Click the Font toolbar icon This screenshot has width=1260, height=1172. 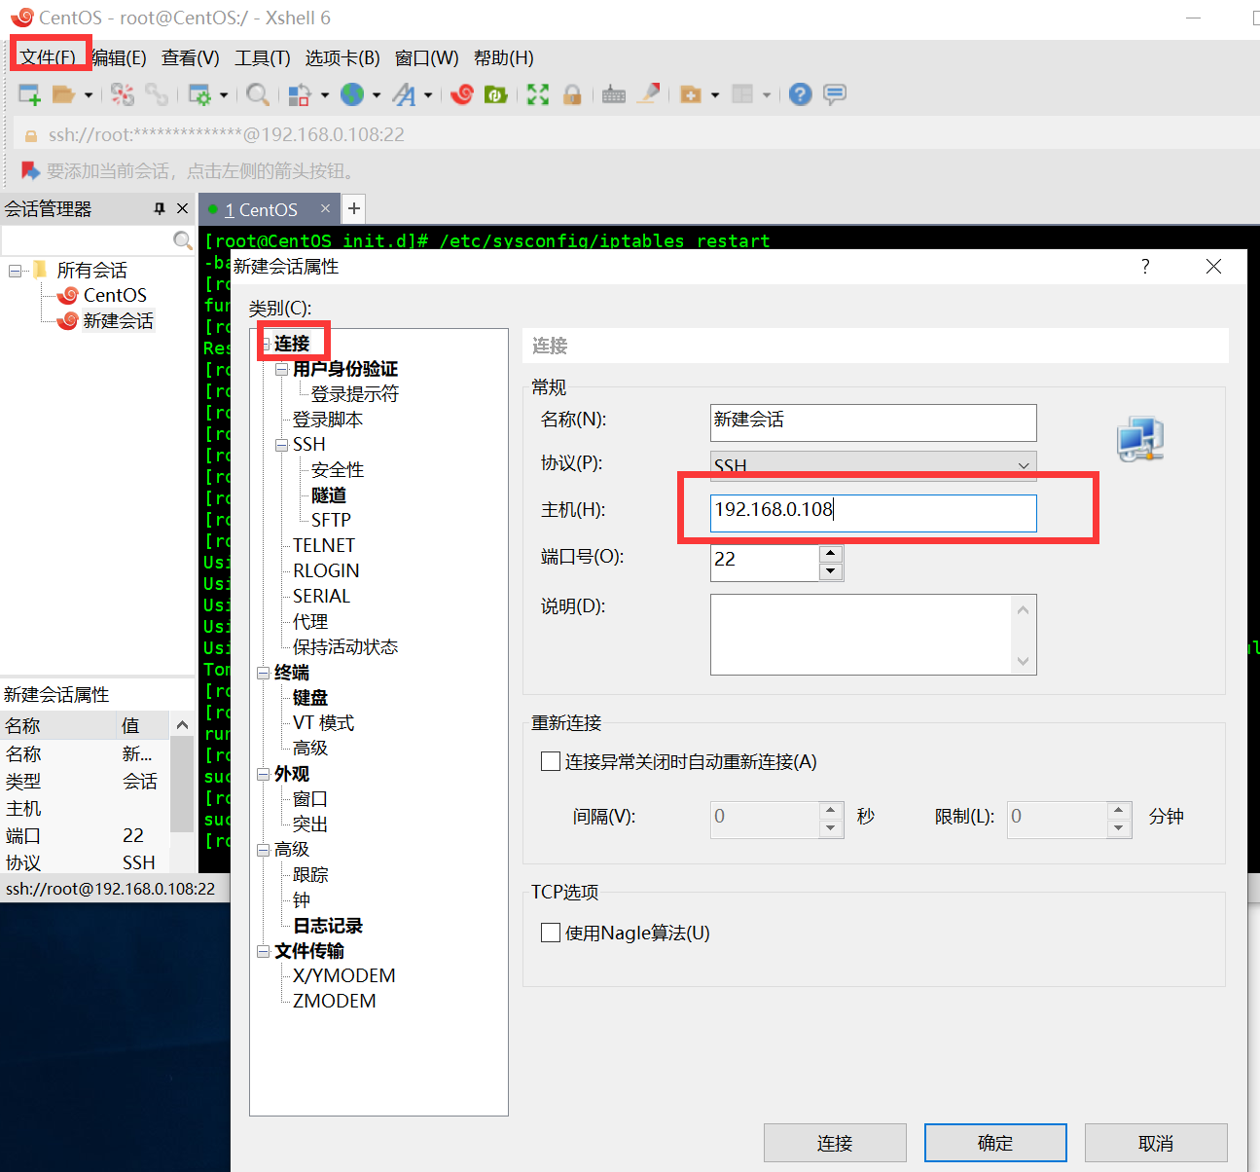pyautogui.click(x=404, y=94)
